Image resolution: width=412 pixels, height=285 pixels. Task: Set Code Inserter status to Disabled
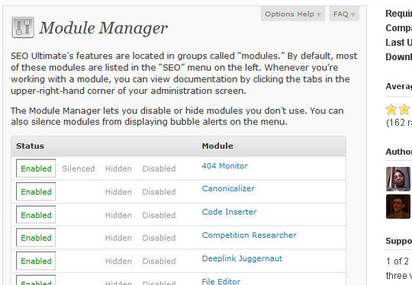(x=159, y=215)
